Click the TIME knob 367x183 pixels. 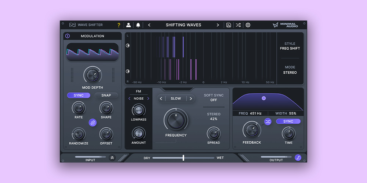[288, 133]
